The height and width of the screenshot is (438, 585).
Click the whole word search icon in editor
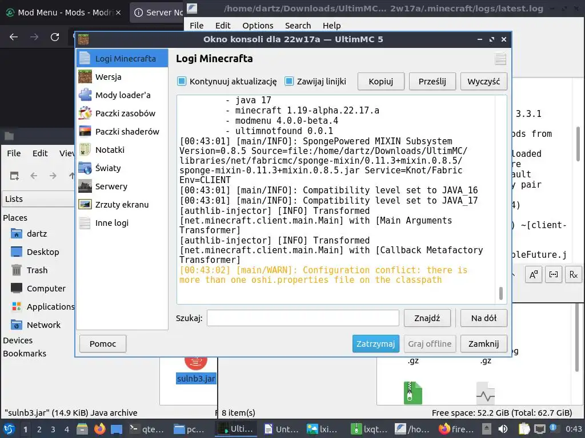pyautogui.click(x=553, y=274)
